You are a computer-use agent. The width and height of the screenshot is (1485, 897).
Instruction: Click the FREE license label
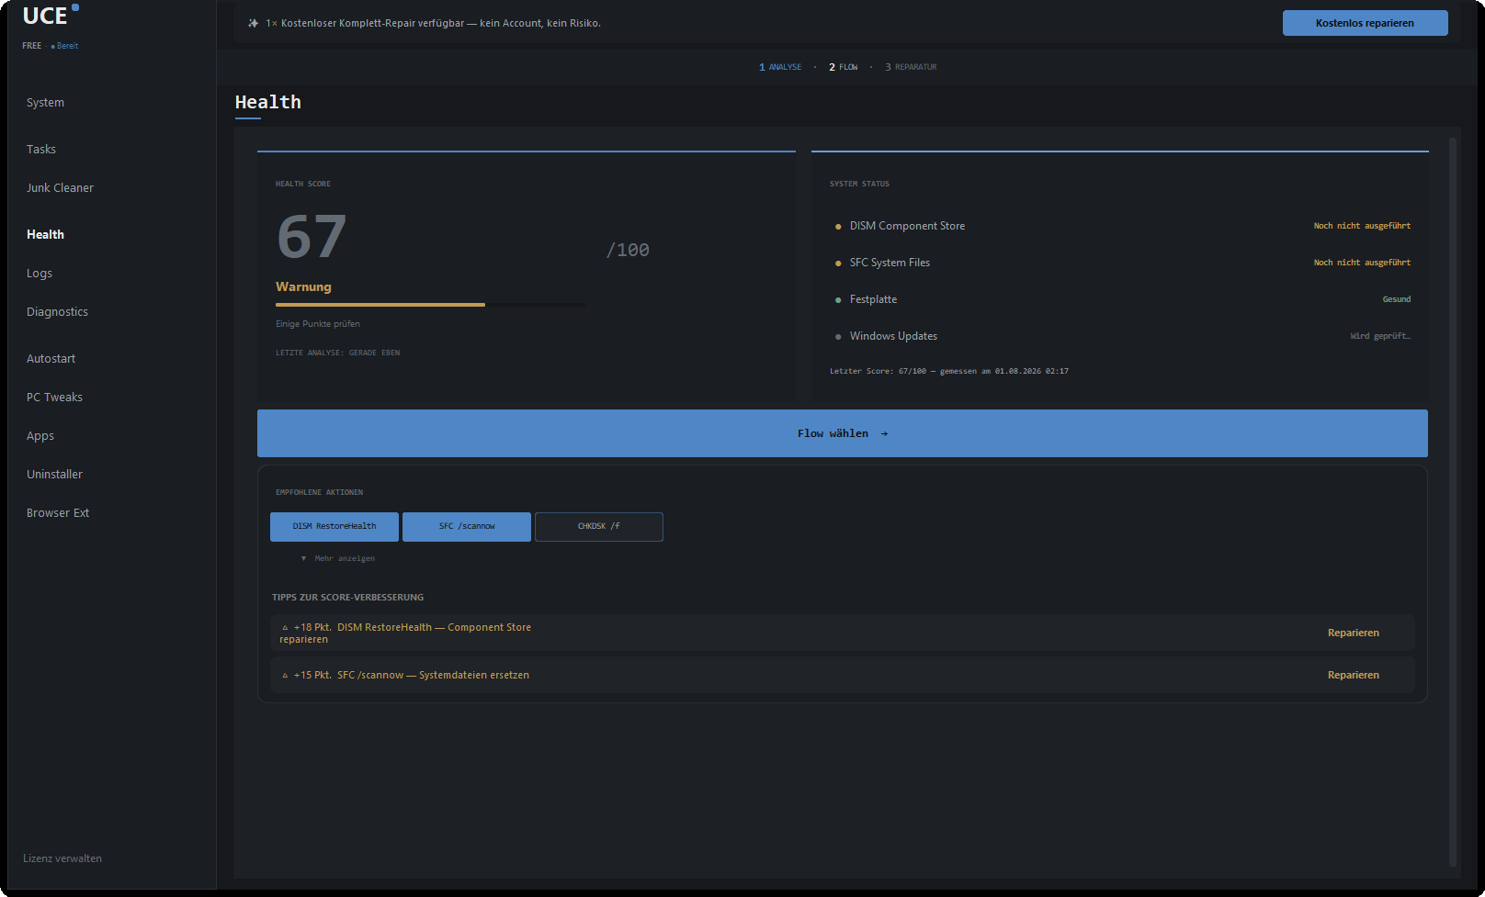click(32, 46)
